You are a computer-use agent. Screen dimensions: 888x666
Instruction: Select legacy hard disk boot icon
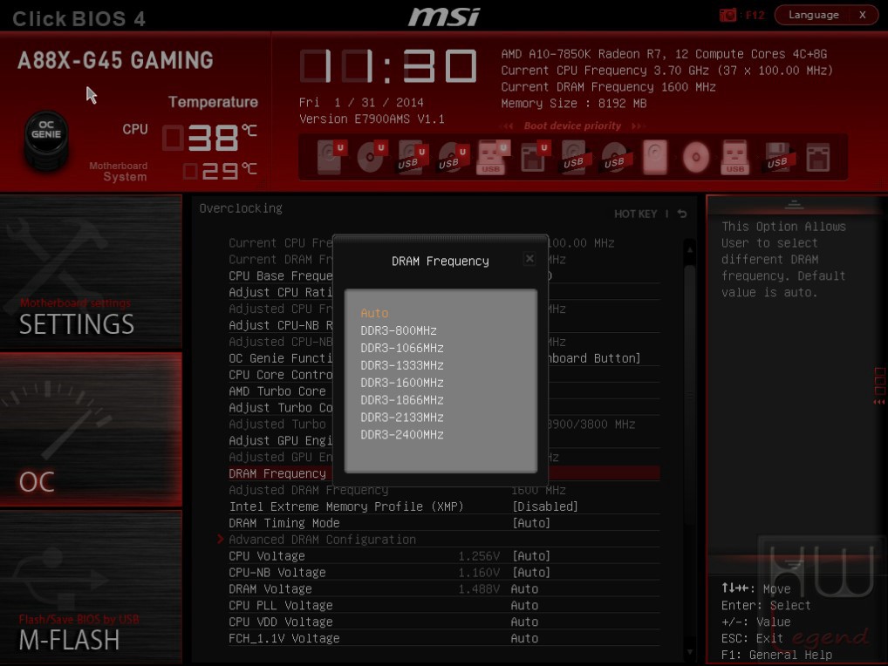[x=655, y=157]
